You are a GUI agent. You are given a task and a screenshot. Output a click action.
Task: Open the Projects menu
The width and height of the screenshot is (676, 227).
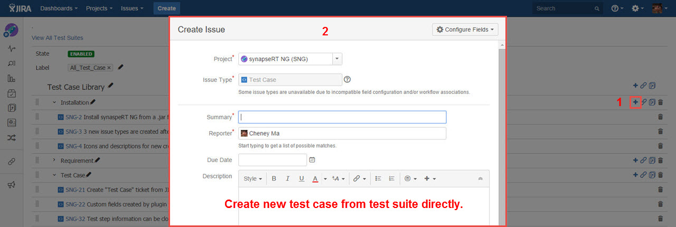point(100,8)
